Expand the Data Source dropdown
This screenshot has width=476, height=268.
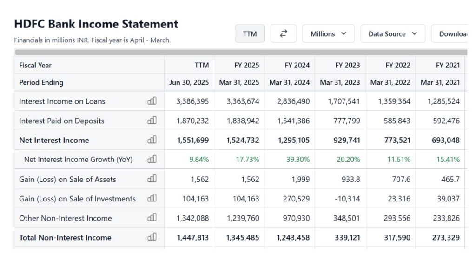[393, 33]
